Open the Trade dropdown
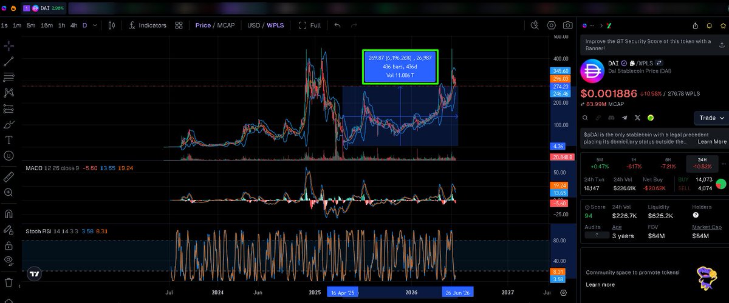The width and height of the screenshot is (729, 303). point(711,118)
